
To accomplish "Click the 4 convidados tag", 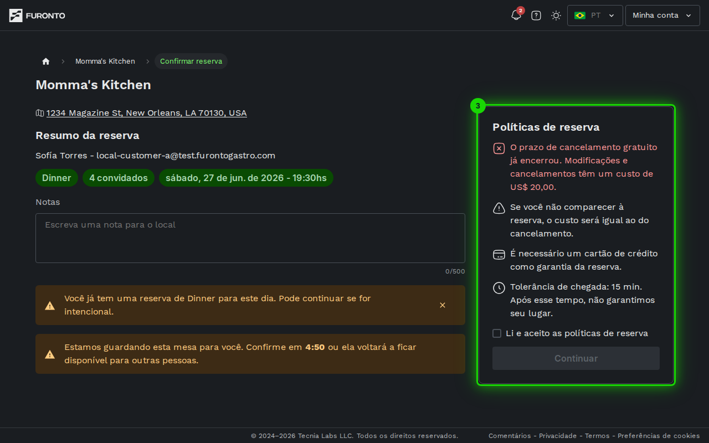I will click(119, 178).
